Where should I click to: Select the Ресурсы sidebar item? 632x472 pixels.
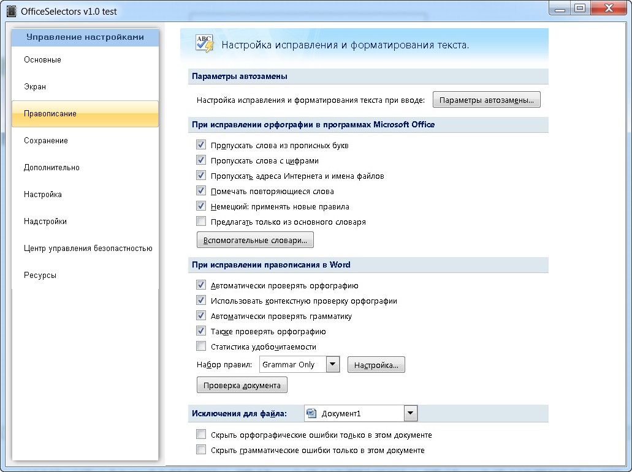pyautogui.click(x=85, y=275)
